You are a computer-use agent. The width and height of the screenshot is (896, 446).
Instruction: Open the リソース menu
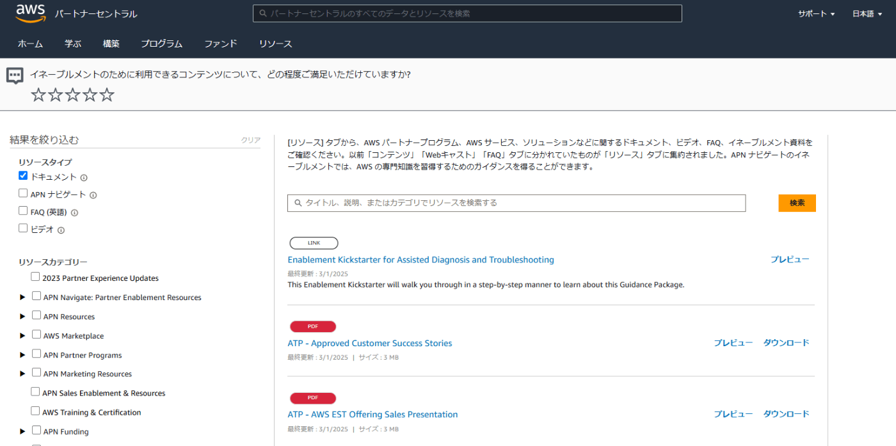tap(276, 44)
